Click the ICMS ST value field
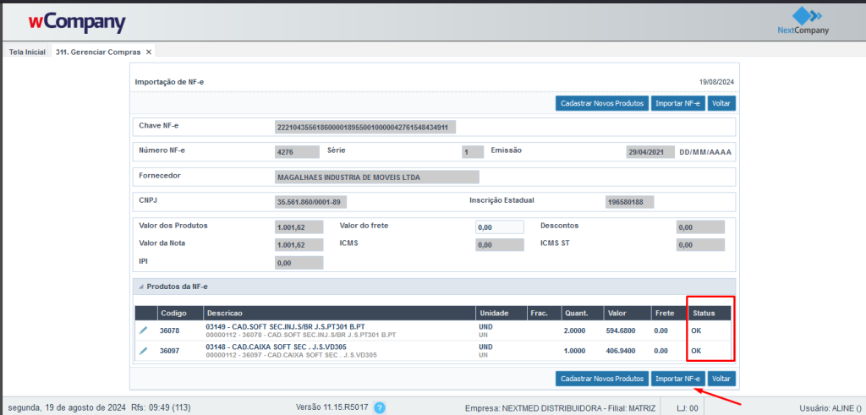The width and height of the screenshot is (866, 415). pos(700,245)
